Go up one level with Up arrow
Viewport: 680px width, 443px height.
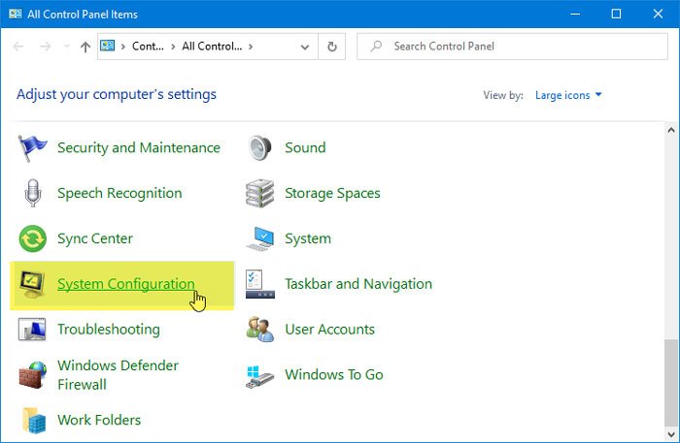[x=85, y=47]
